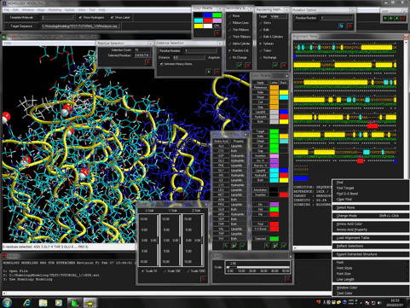Click the X Shift vertical slider
410x308 pixels.
[158, 241]
